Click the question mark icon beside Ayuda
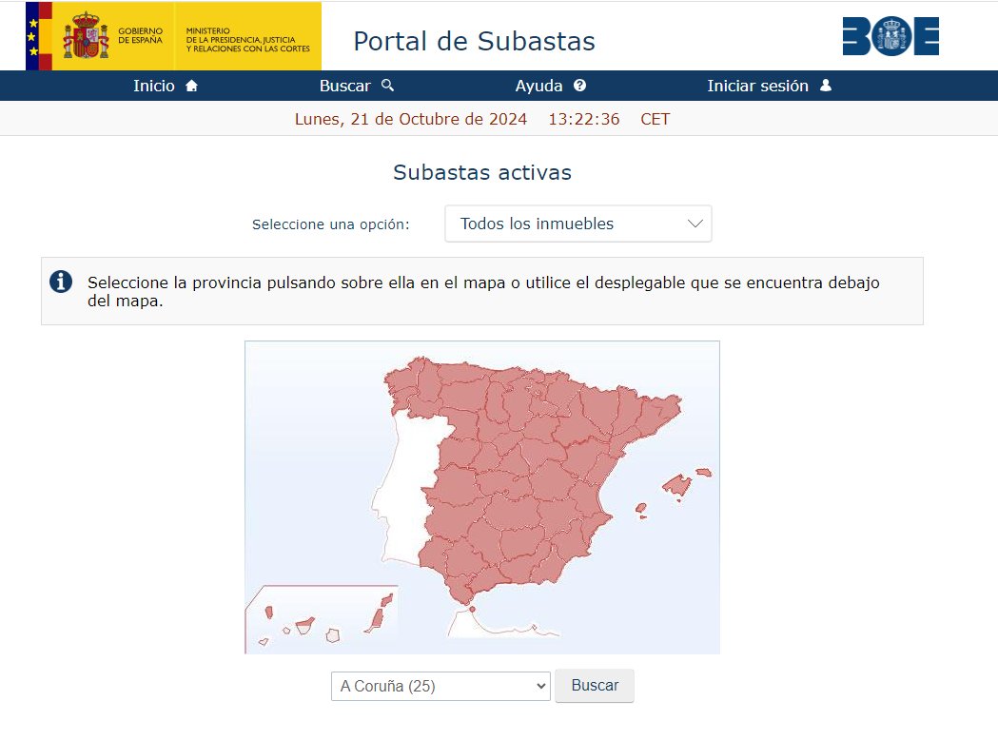The height and width of the screenshot is (740, 998). [x=580, y=85]
